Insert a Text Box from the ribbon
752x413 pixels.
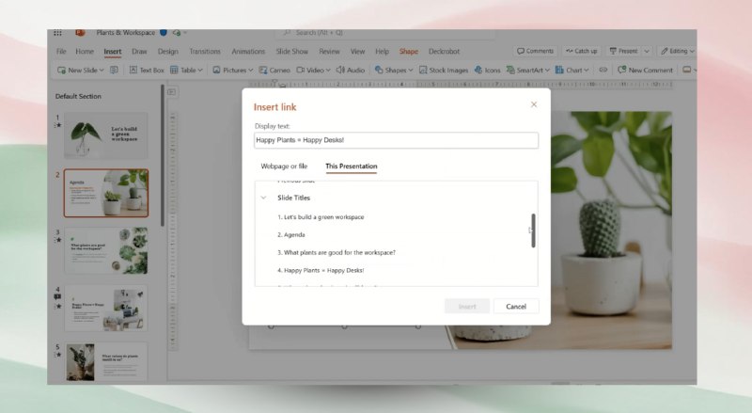tap(147, 71)
